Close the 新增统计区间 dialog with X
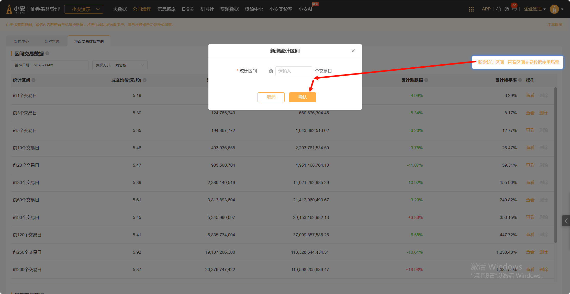This screenshot has height=294, width=570. click(x=353, y=51)
